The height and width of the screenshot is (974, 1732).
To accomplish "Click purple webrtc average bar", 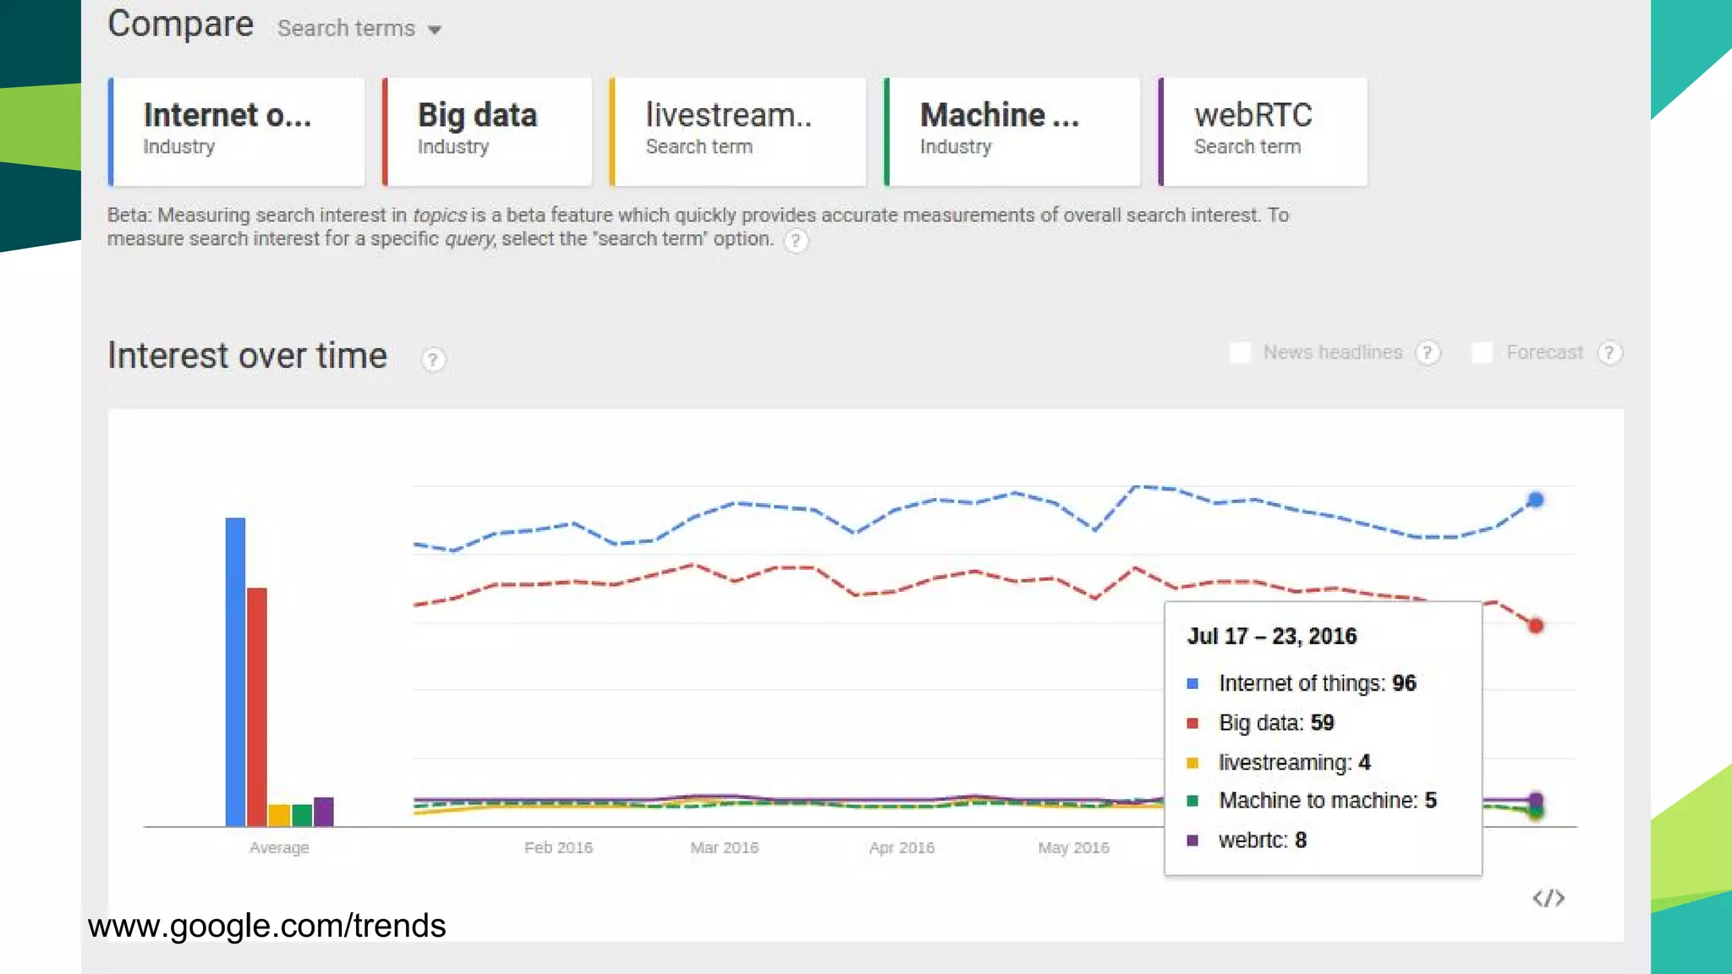I will click(324, 812).
